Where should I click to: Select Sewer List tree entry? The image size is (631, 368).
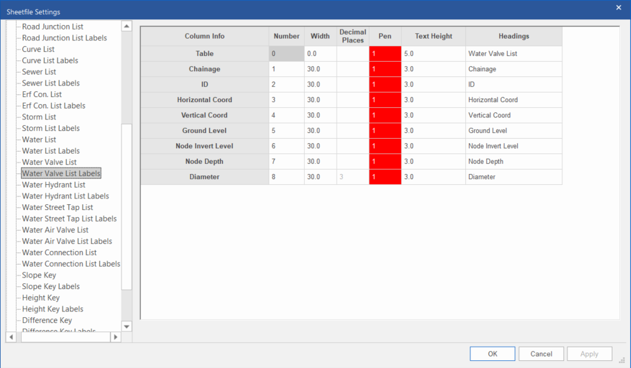[39, 72]
